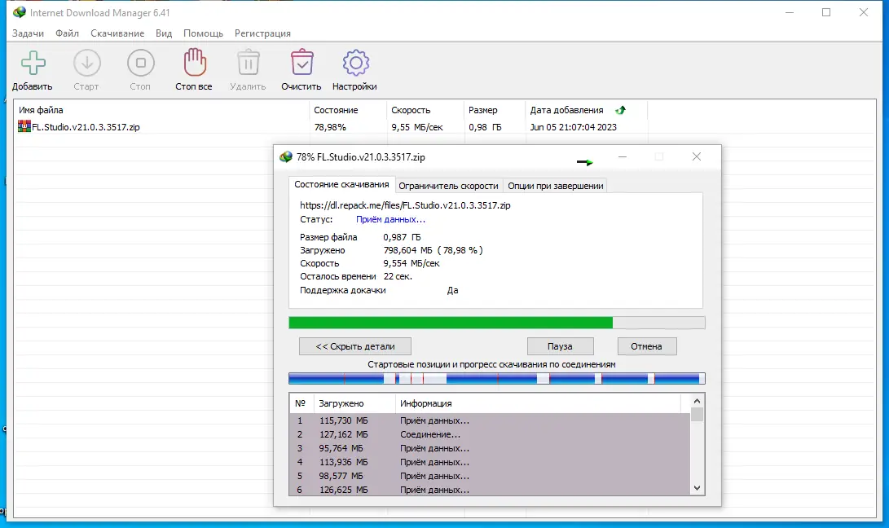Viewport: 889px width, 528px height.
Task: Open Настройки gear icon
Action: pos(355,63)
